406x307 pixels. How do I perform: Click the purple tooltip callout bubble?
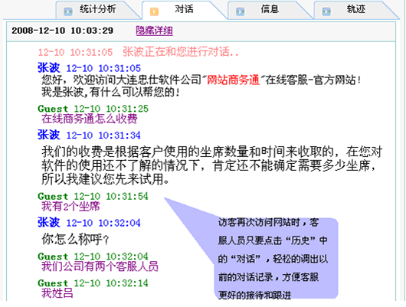tap(276, 258)
